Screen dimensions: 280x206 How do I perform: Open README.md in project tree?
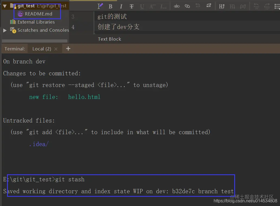(x=38, y=14)
